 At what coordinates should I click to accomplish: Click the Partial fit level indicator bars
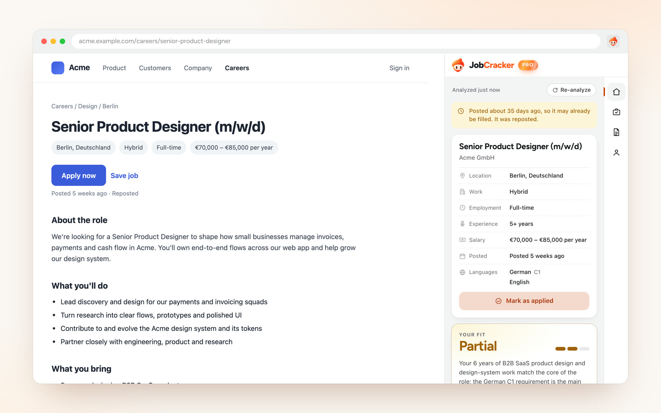click(572, 349)
